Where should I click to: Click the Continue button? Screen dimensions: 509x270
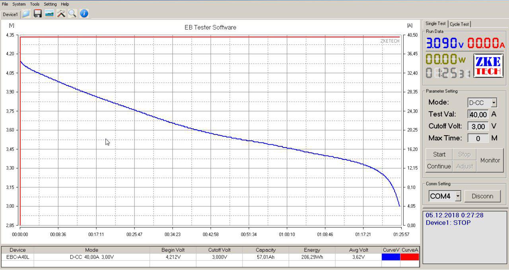tap(439, 166)
